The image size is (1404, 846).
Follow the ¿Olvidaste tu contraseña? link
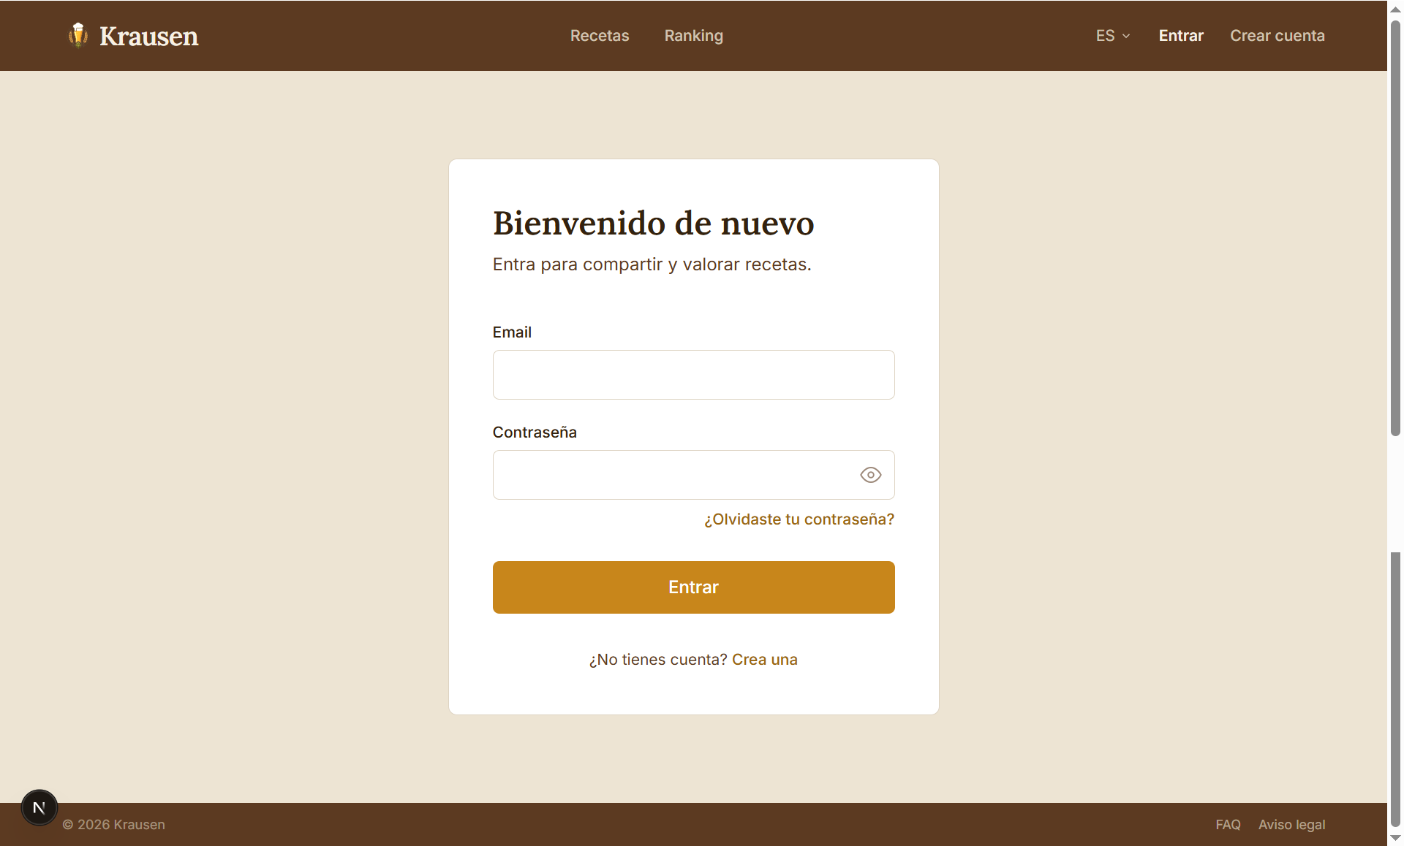[799, 519]
